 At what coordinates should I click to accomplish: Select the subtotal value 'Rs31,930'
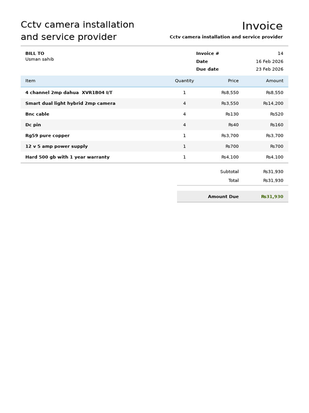(273, 171)
